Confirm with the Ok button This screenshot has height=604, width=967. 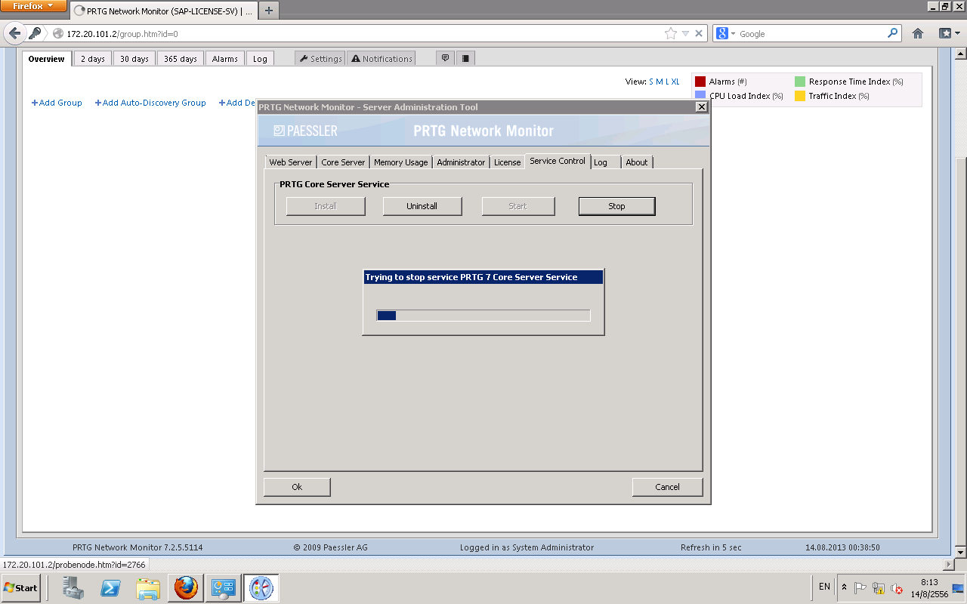click(x=297, y=487)
